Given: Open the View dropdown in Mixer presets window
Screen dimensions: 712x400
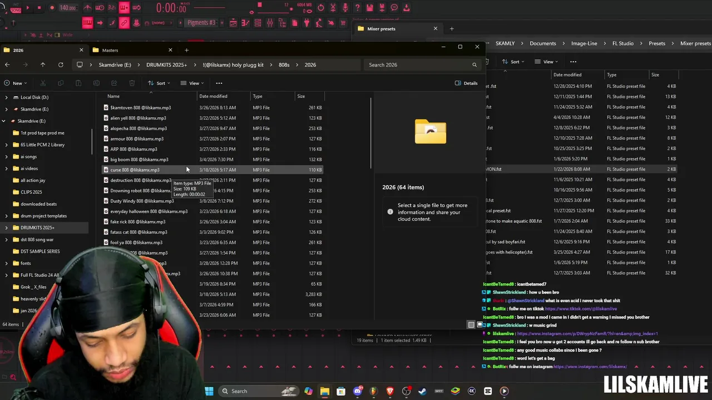Looking at the screenshot, I should click(547, 62).
